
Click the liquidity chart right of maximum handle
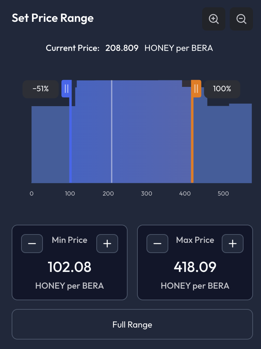[x=222, y=145]
